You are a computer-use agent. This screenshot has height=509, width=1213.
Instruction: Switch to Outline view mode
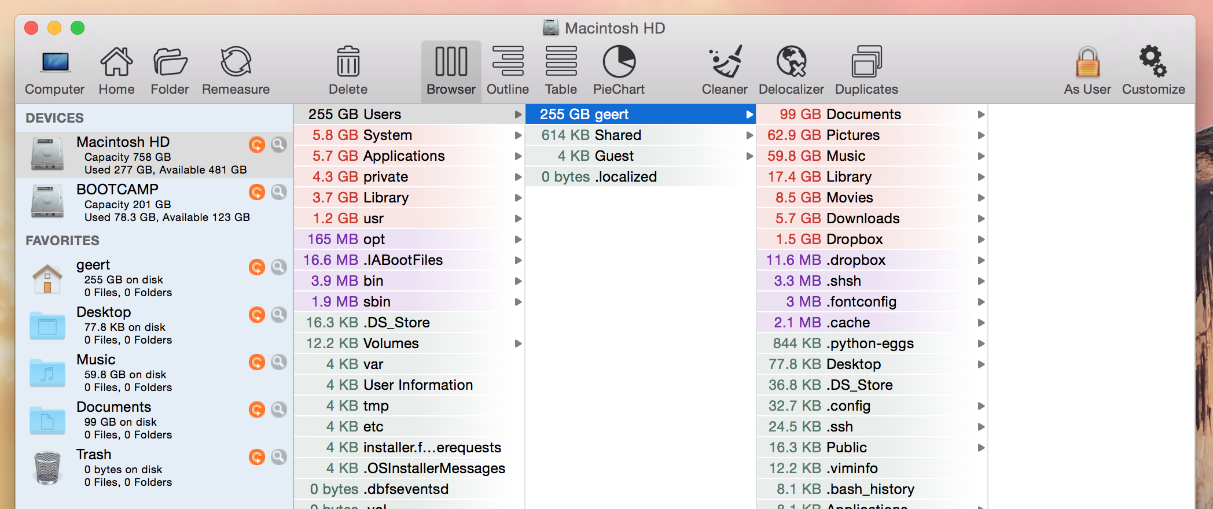508,71
